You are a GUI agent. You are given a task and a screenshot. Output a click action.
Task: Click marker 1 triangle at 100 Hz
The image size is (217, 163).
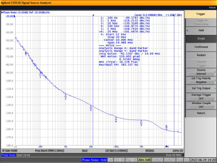click(x=40, y=74)
